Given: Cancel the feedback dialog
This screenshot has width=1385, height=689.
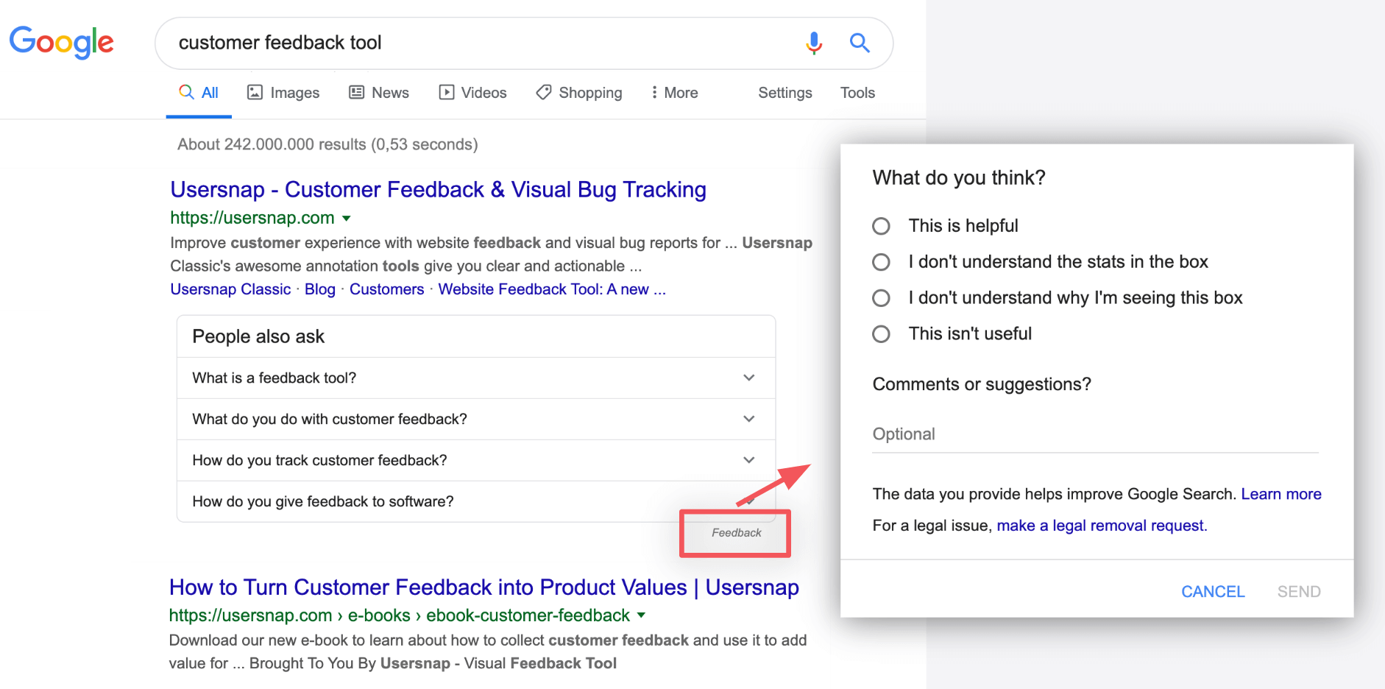Looking at the screenshot, I should click(x=1213, y=592).
